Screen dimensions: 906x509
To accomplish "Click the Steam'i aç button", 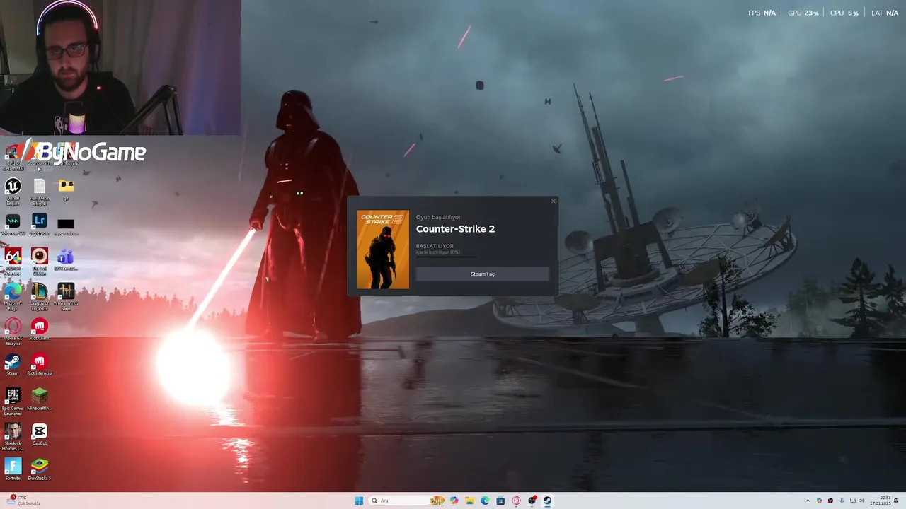I will point(483,274).
